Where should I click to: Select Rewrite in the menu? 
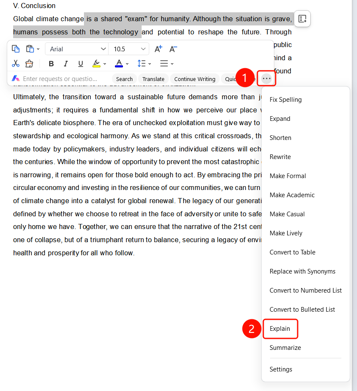[x=280, y=157]
